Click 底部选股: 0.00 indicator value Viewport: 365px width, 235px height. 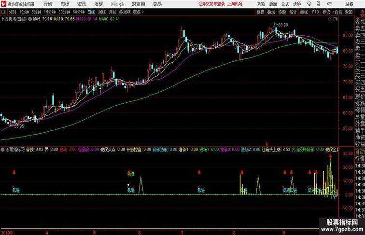click(x=165, y=150)
